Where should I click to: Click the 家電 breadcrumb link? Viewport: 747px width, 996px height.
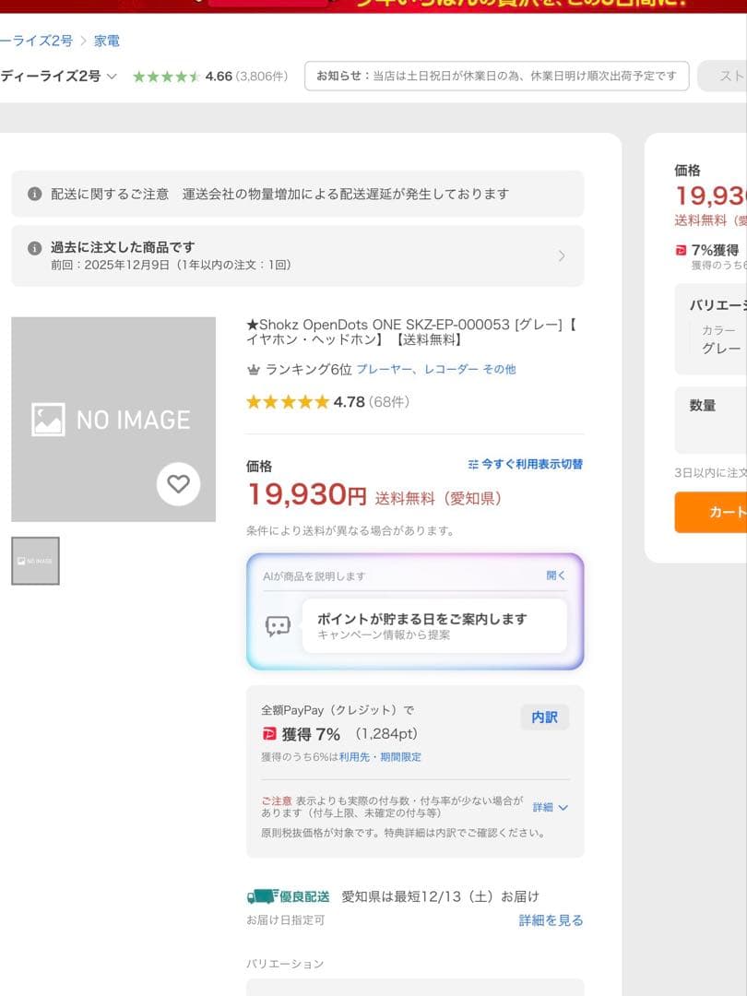109,41
